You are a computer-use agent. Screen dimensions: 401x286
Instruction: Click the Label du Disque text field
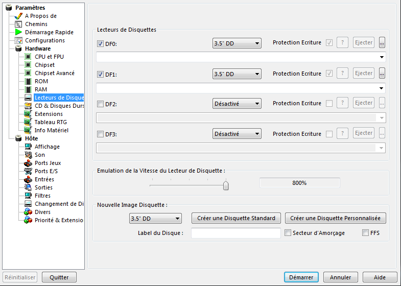click(x=235, y=233)
